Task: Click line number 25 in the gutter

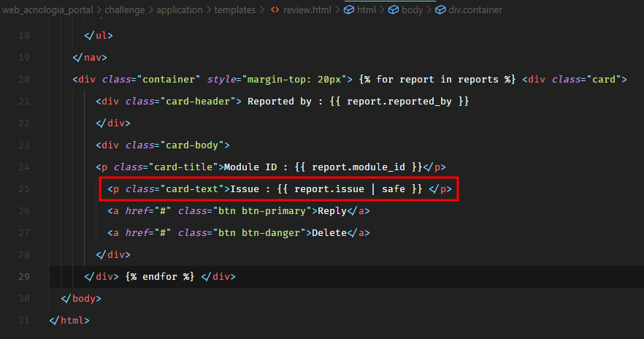Action: point(24,189)
